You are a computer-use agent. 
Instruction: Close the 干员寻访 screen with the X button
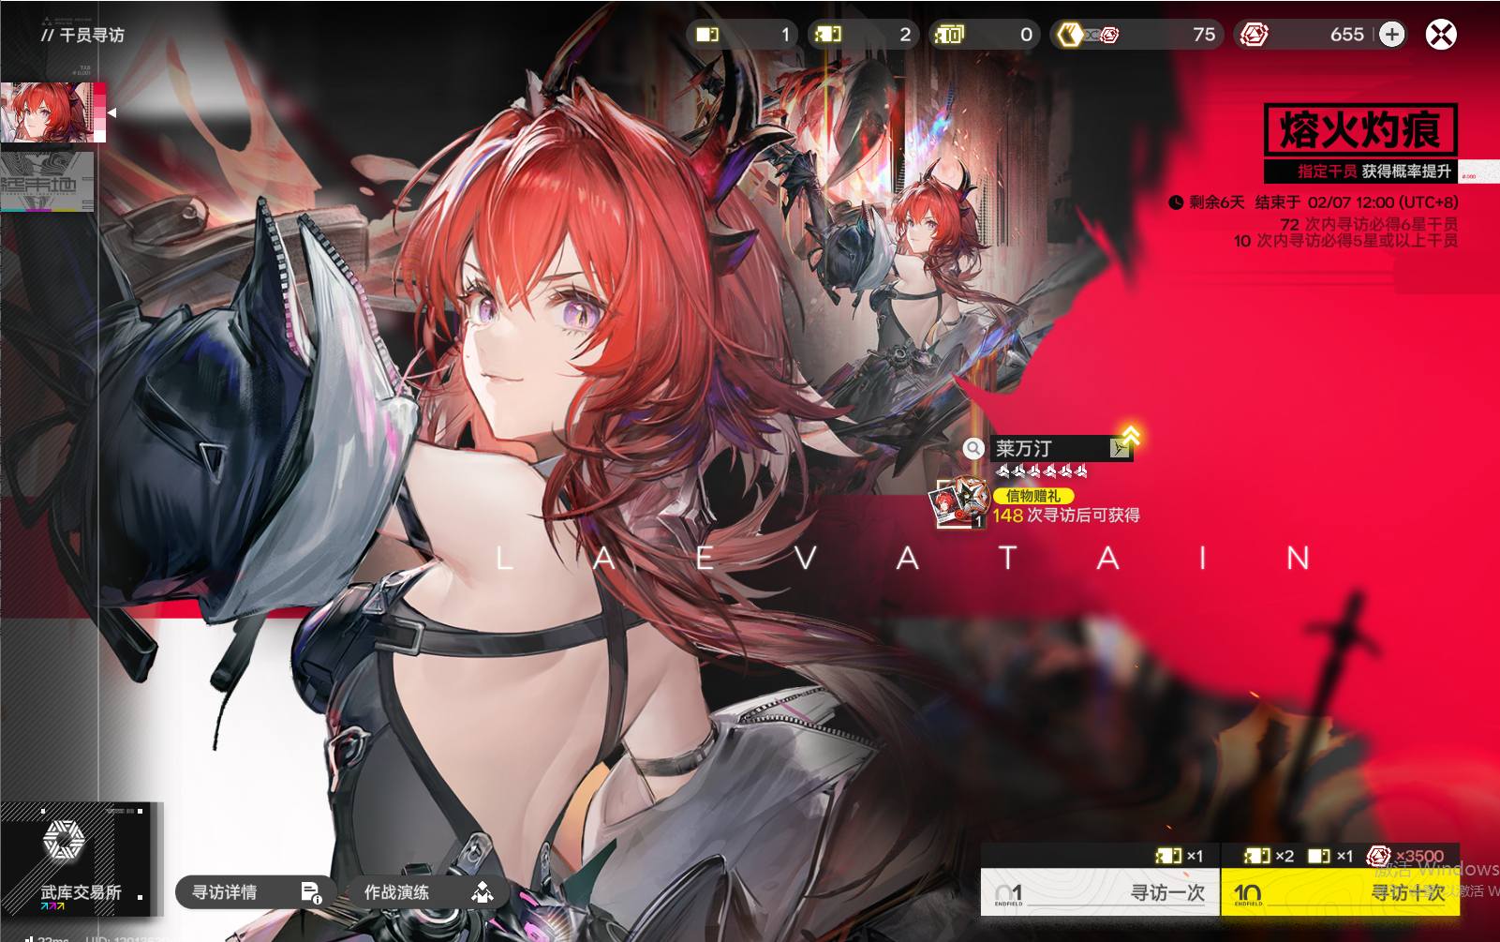(x=1440, y=35)
